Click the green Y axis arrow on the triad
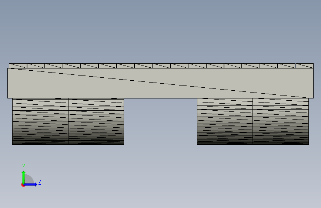 24,177
